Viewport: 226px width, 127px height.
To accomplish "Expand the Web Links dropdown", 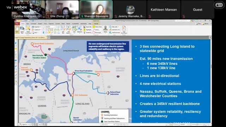I will [118, 27].
